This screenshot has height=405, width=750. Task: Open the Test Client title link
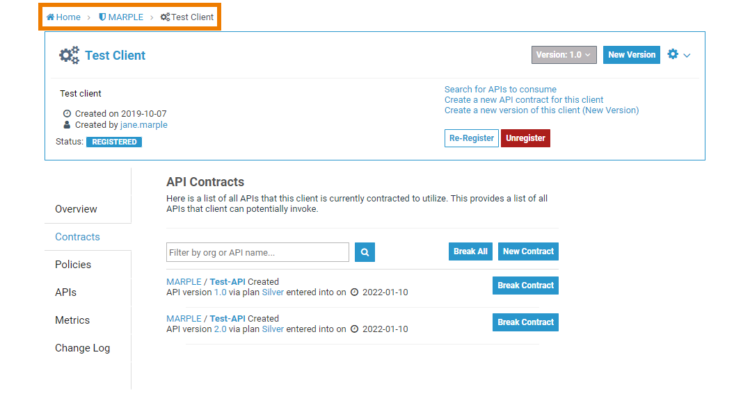coord(115,56)
